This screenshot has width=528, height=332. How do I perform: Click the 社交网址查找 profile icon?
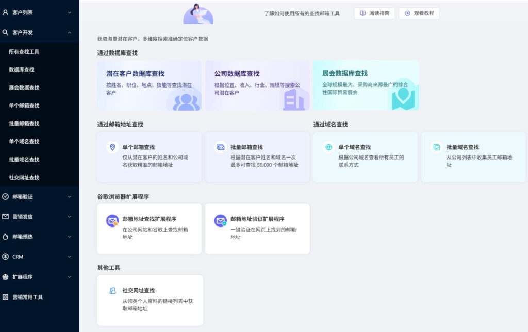point(113,291)
